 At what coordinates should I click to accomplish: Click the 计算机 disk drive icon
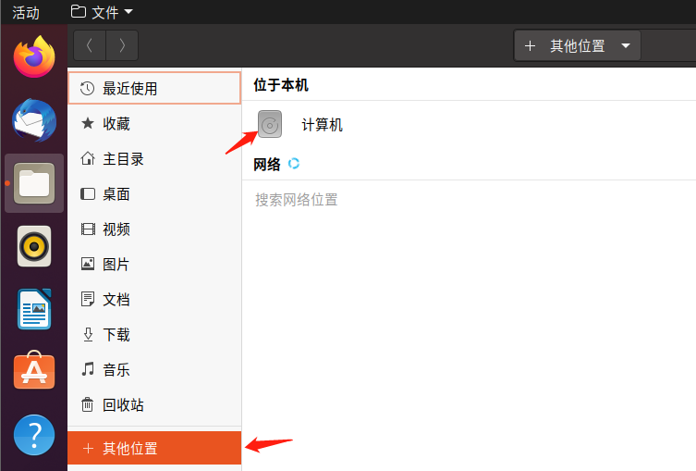click(x=270, y=124)
